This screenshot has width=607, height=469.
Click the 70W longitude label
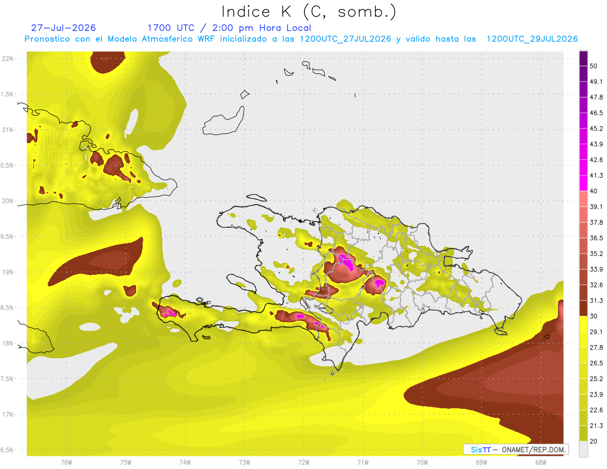(x=422, y=462)
